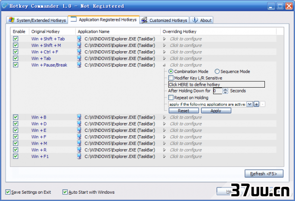
Task: Increase the holding seconds with up arrow
Action: (225, 89)
